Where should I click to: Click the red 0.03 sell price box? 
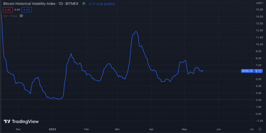click(x=7, y=10)
